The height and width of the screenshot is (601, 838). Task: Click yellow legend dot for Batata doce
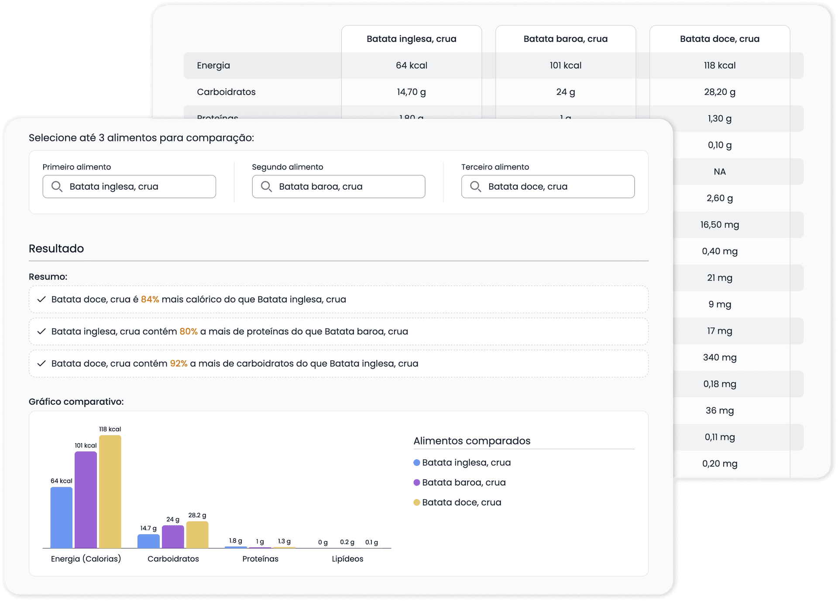click(x=417, y=502)
